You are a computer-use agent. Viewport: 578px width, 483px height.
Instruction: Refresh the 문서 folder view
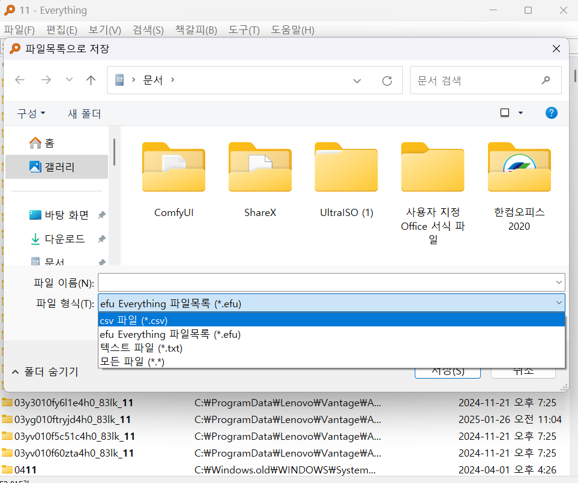click(387, 80)
